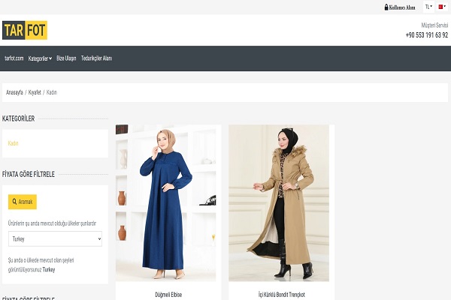Click Kıyafet in the breadcrumb
This screenshot has width=451, height=300.
[x=33, y=92]
